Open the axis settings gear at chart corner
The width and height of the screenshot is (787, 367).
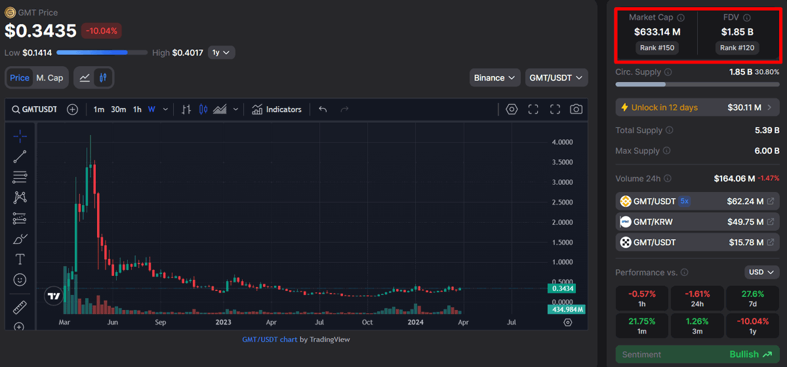[x=567, y=322]
